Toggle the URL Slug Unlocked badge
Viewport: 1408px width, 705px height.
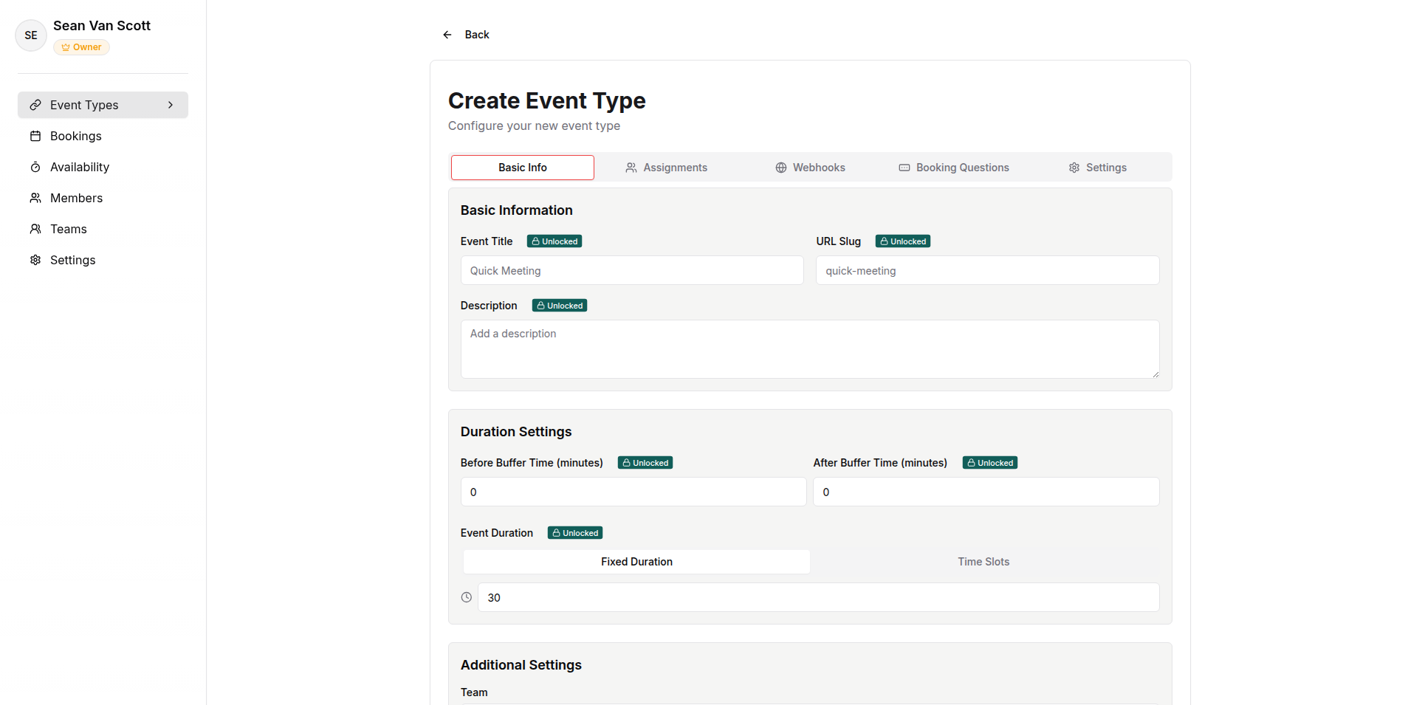(902, 241)
